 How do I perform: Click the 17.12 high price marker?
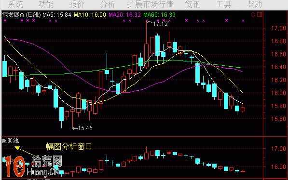(x=160, y=24)
